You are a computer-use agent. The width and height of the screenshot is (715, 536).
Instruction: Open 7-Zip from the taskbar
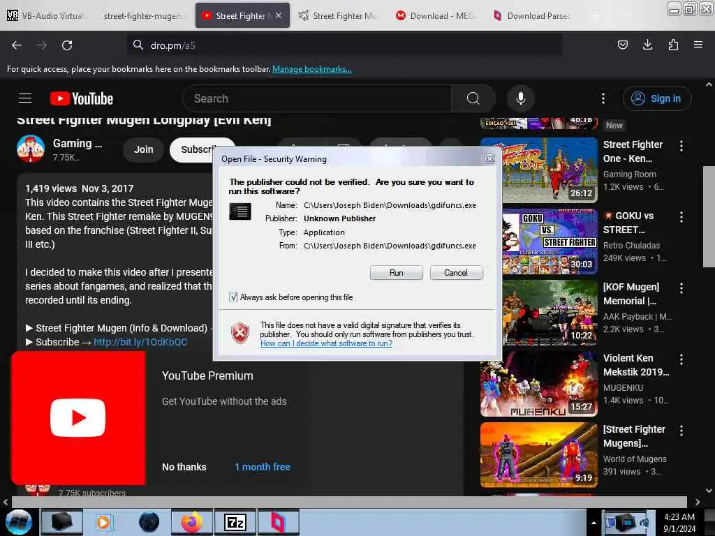coord(235,522)
